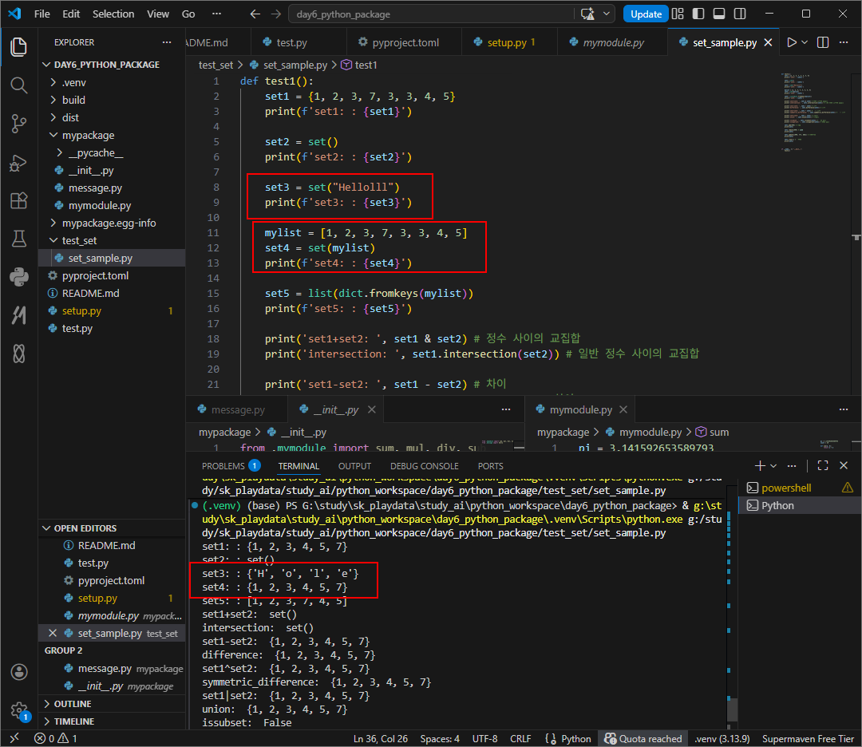Click Supermaven Free Tier status item
This screenshot has height=747, width=862.
[x=808, y=738]
